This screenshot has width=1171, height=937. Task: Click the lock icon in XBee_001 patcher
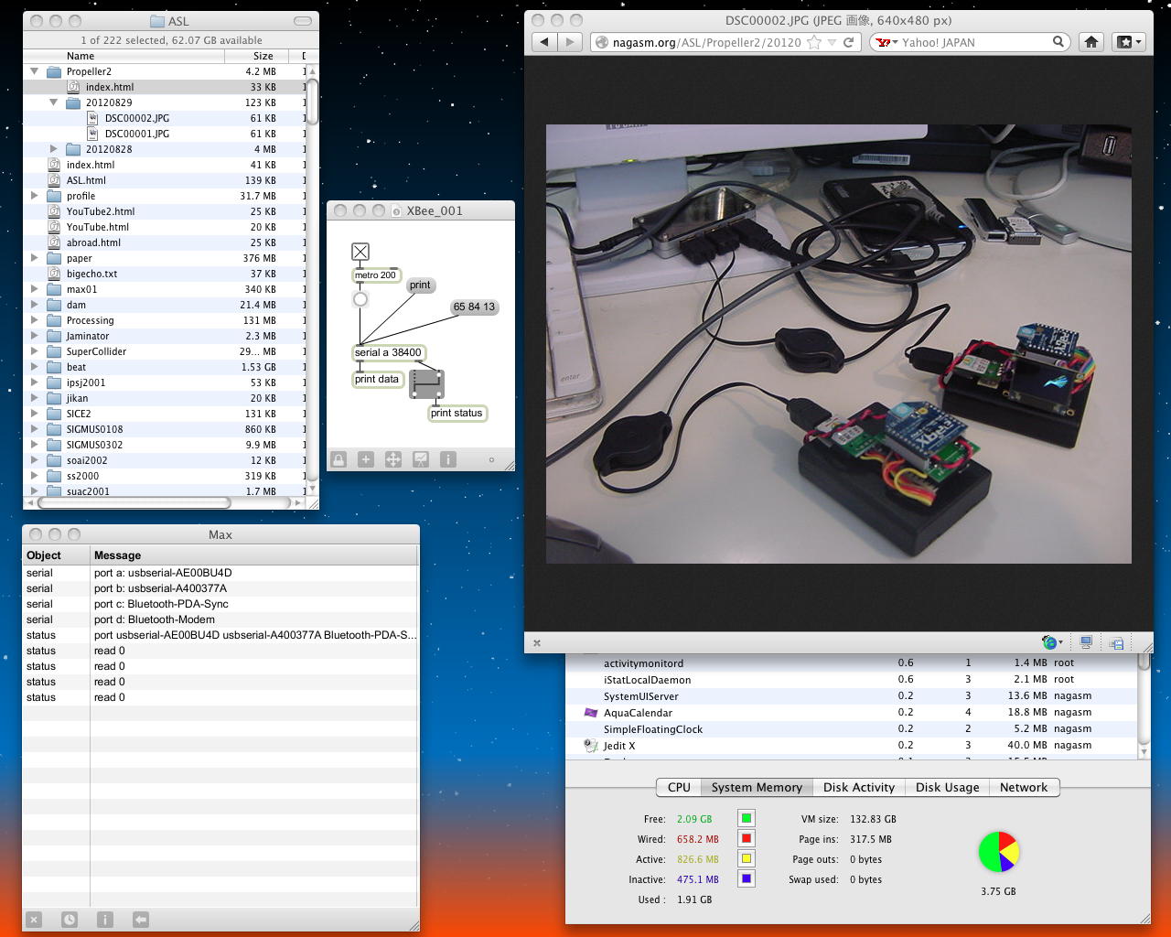click(x=338, y=459)
